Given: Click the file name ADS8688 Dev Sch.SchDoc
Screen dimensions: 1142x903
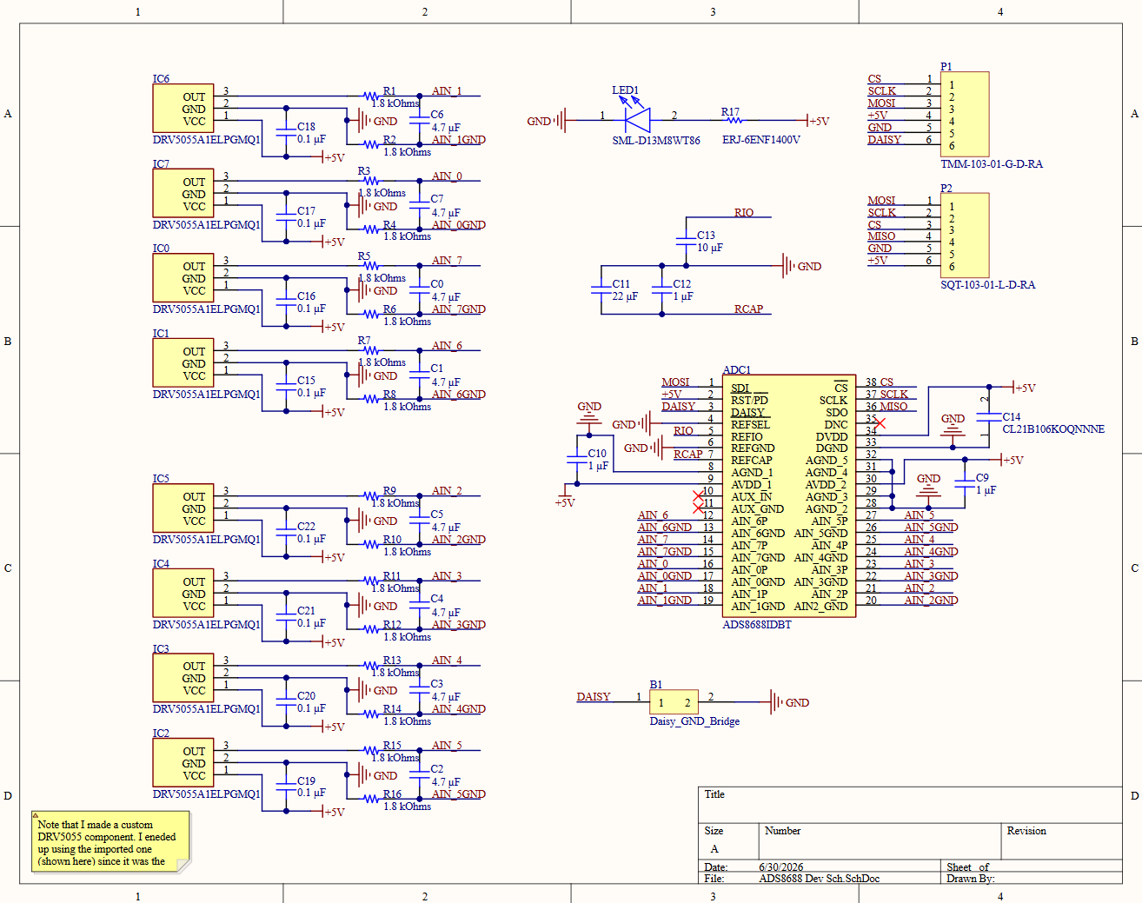Looking at the screenshot, I should [819, 878].
